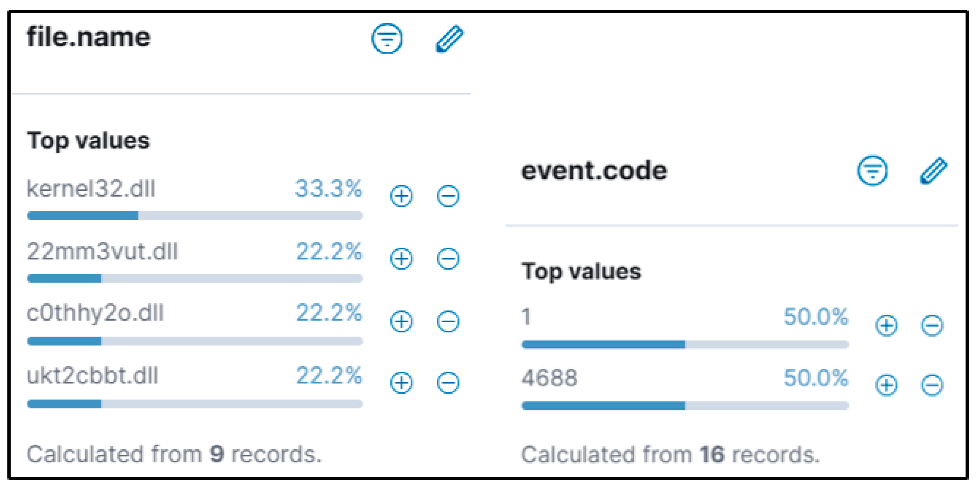Screen dimensions: 977x490
Task: Include c0thhy2o.dll using plus icon
Action: click(x=401, y=321)
